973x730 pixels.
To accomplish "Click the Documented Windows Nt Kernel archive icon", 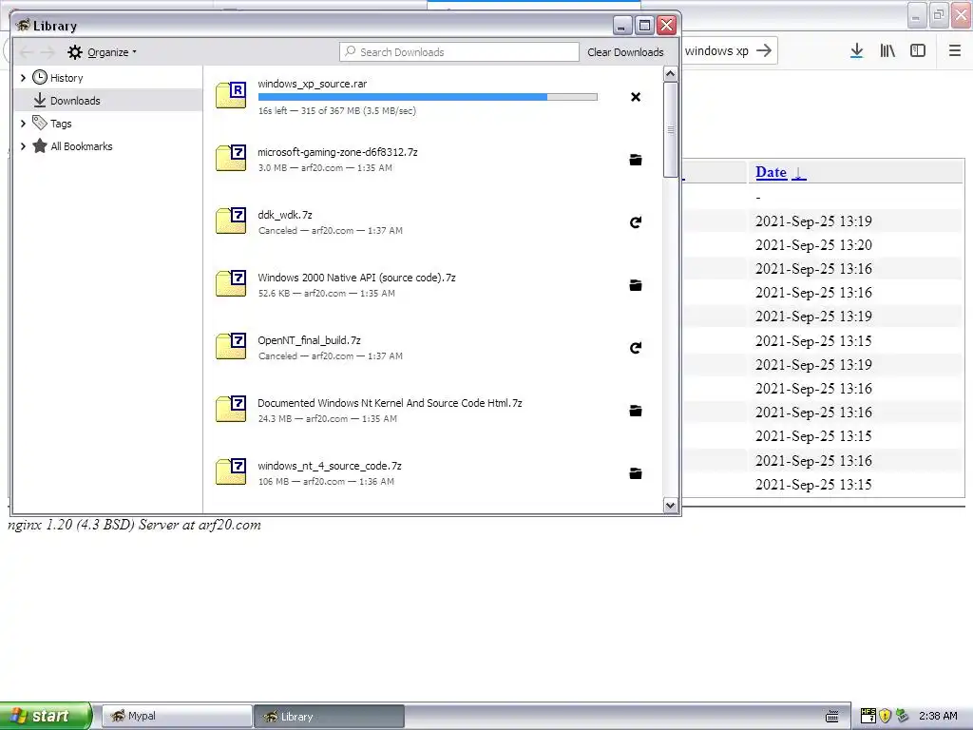I will [231, 409].
